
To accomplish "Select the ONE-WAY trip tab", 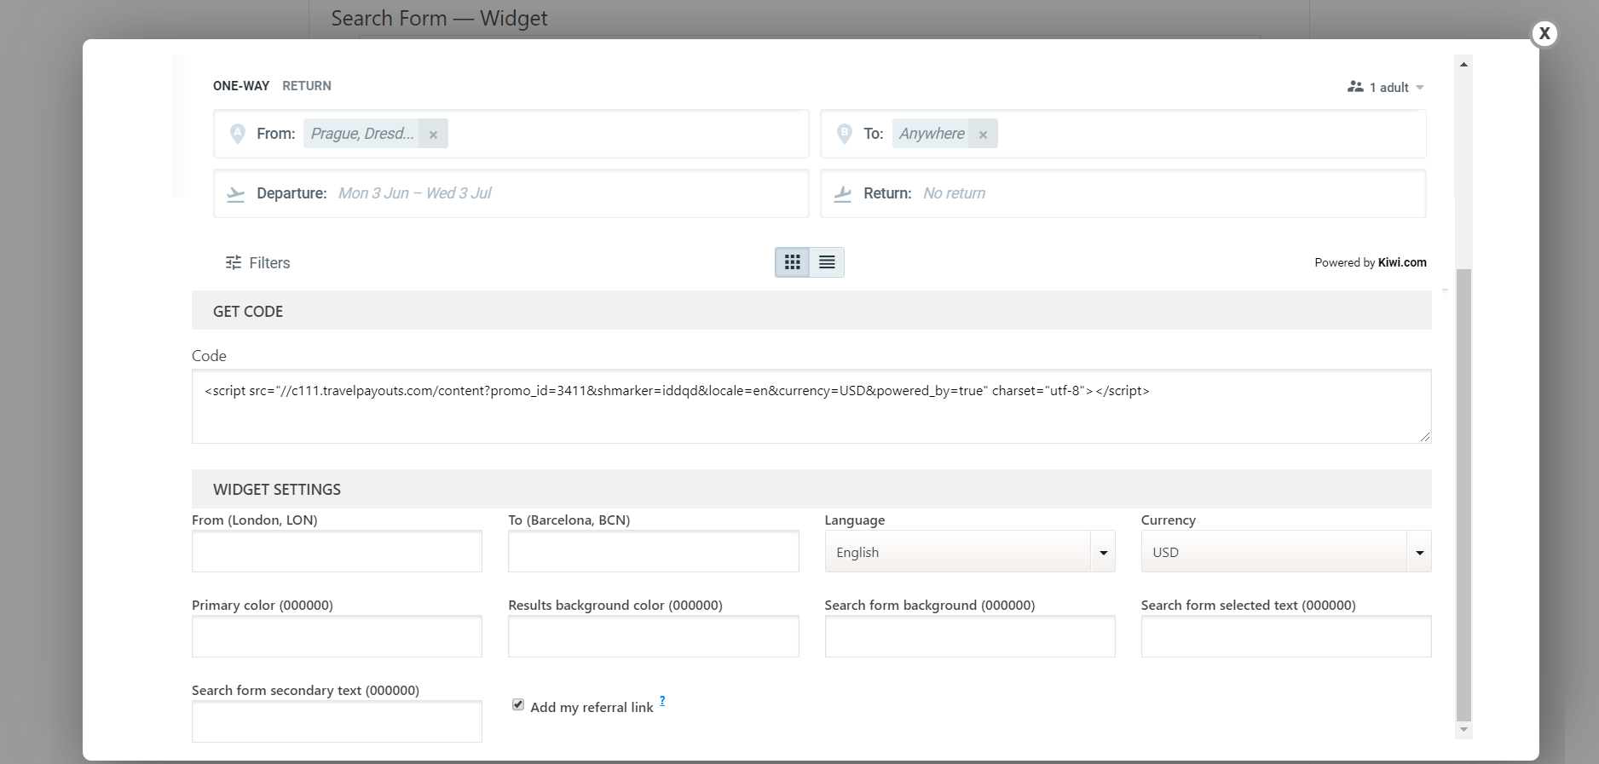I will (241, 86).
